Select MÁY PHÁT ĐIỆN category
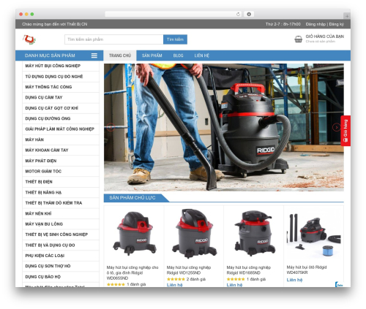Image resolution: width=366 pixels, height=309 pixels. point(61,161)
